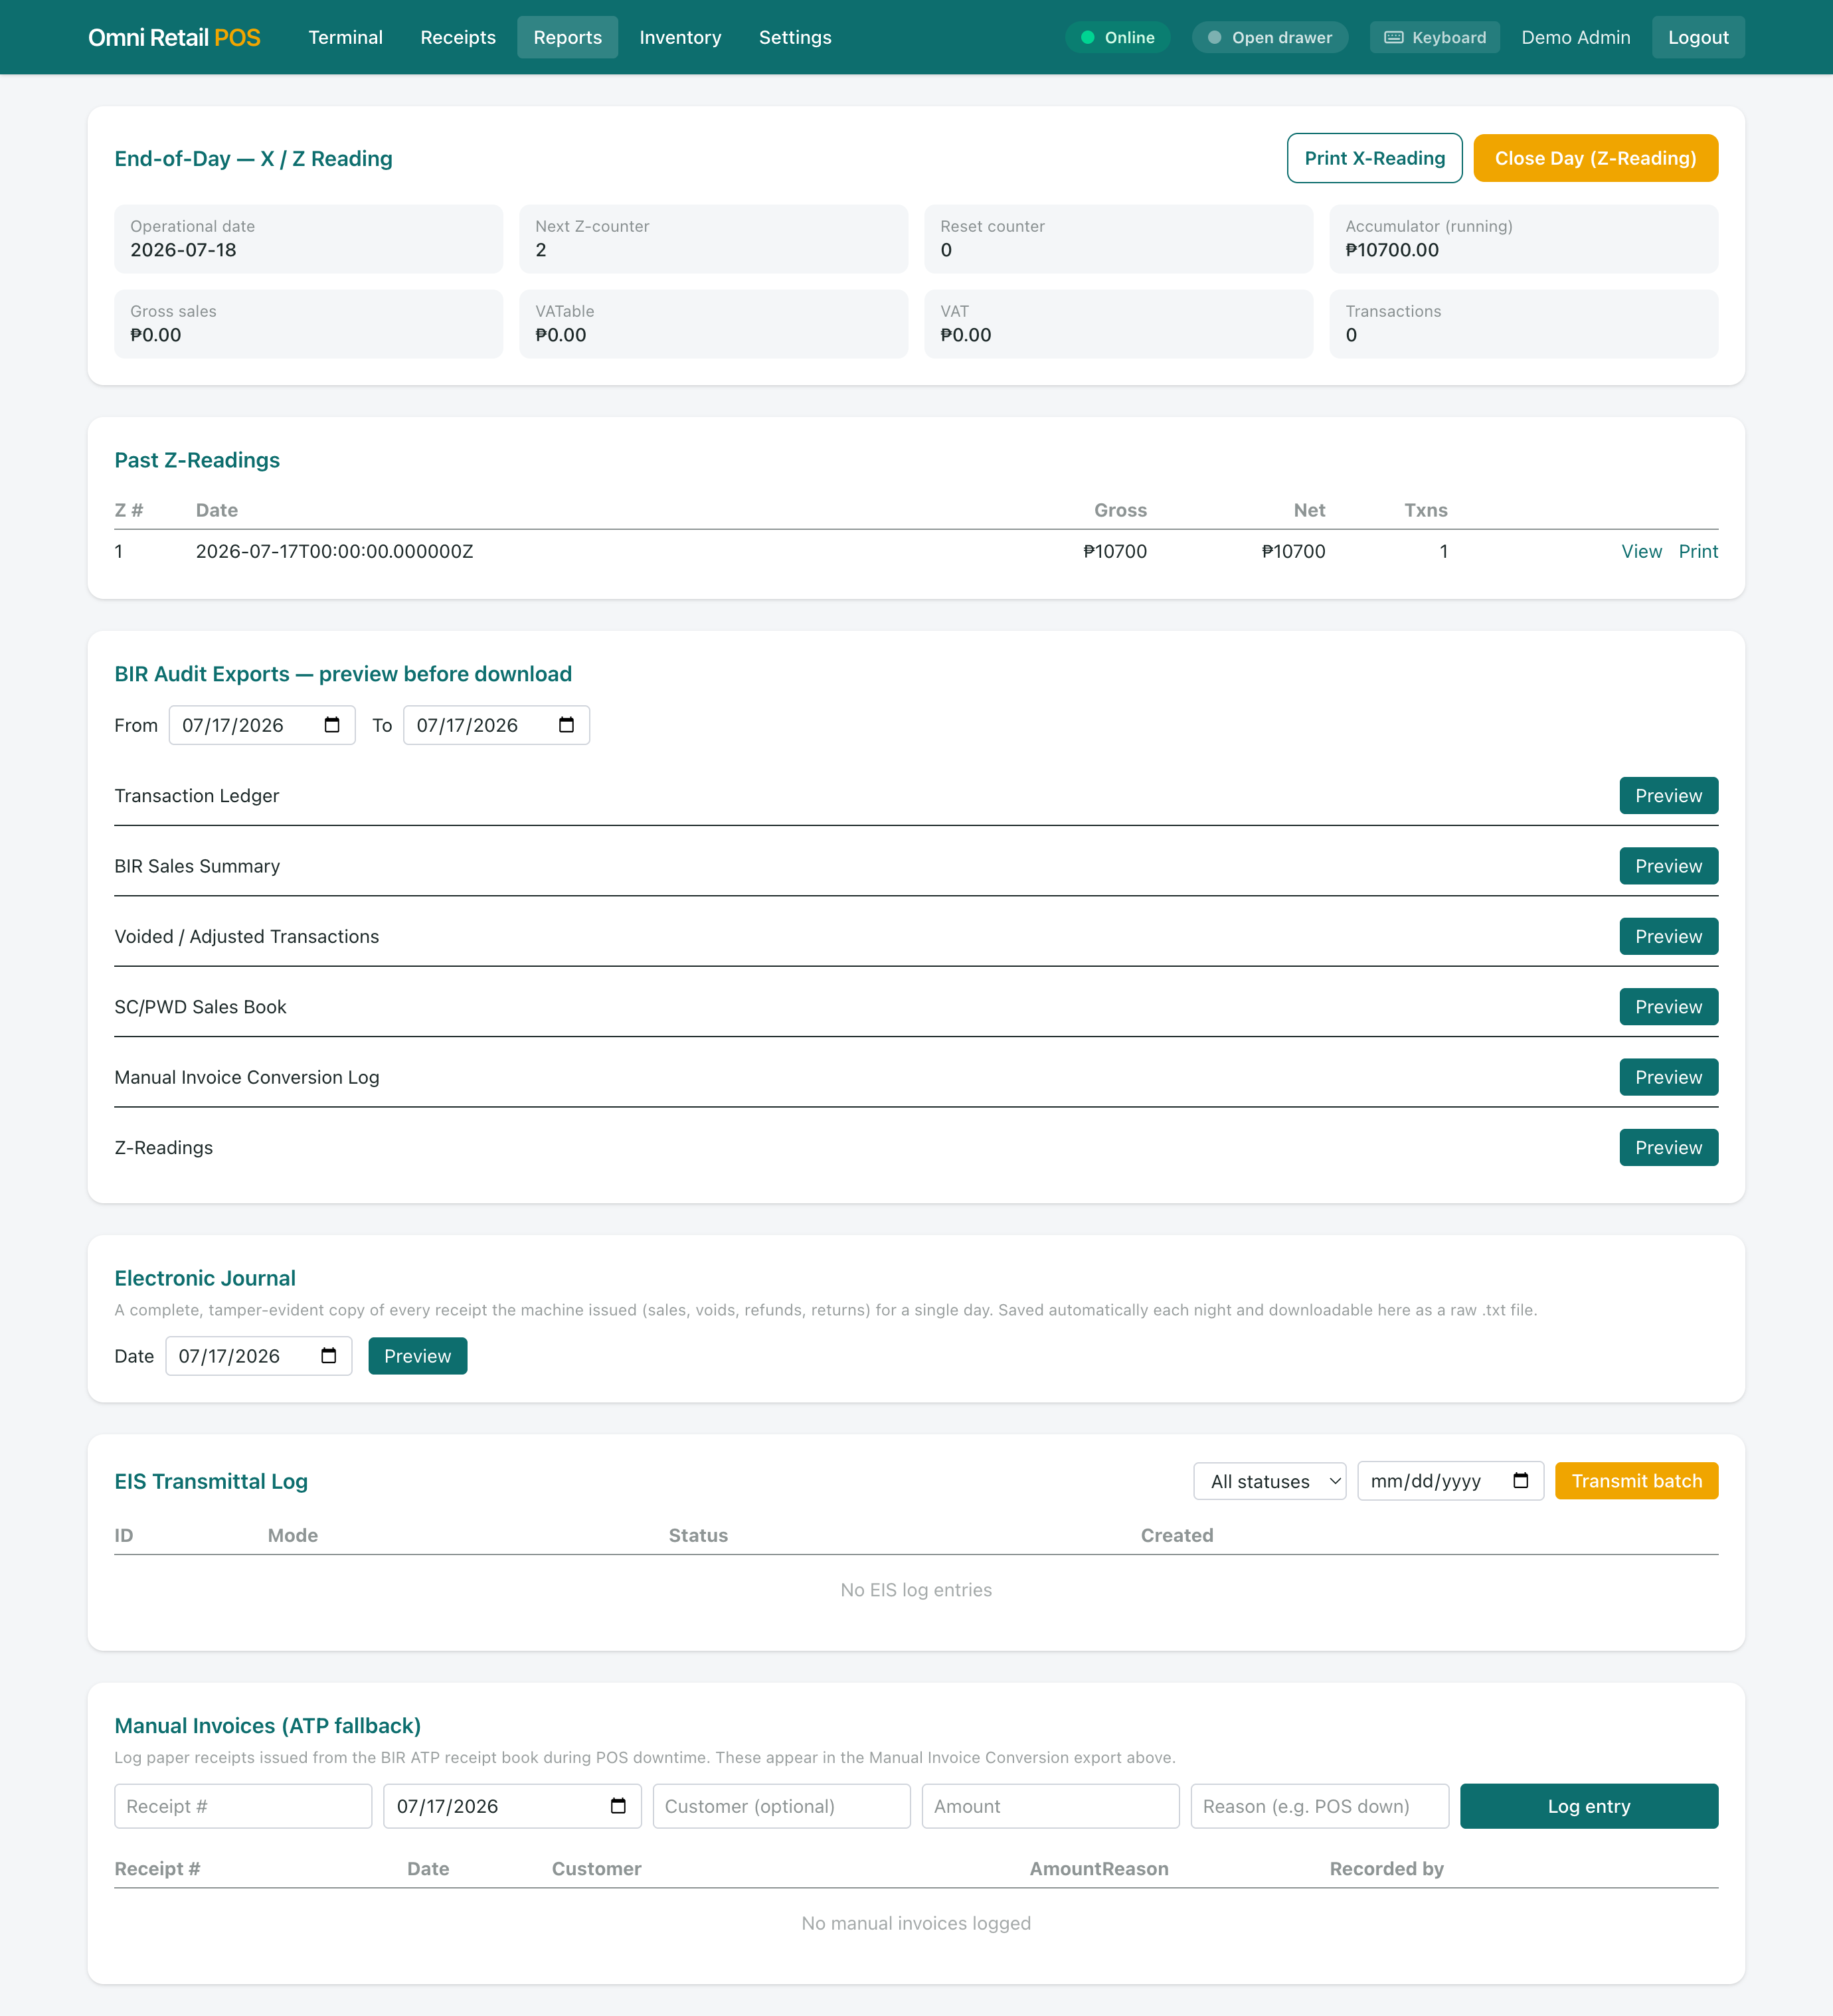Click the Omni Retail POS logo
Screen dimensions: 1833x2016
click(x=174, y=37)
